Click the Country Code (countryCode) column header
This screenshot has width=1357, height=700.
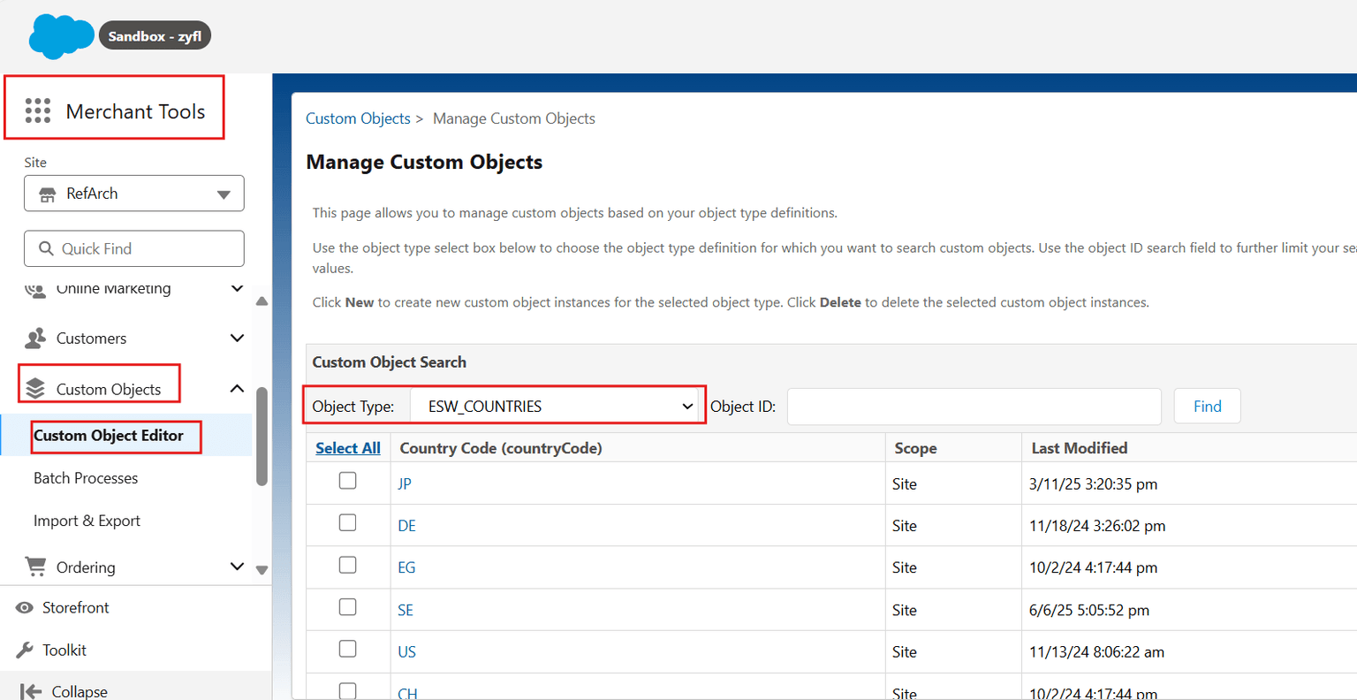pos(501,448)
